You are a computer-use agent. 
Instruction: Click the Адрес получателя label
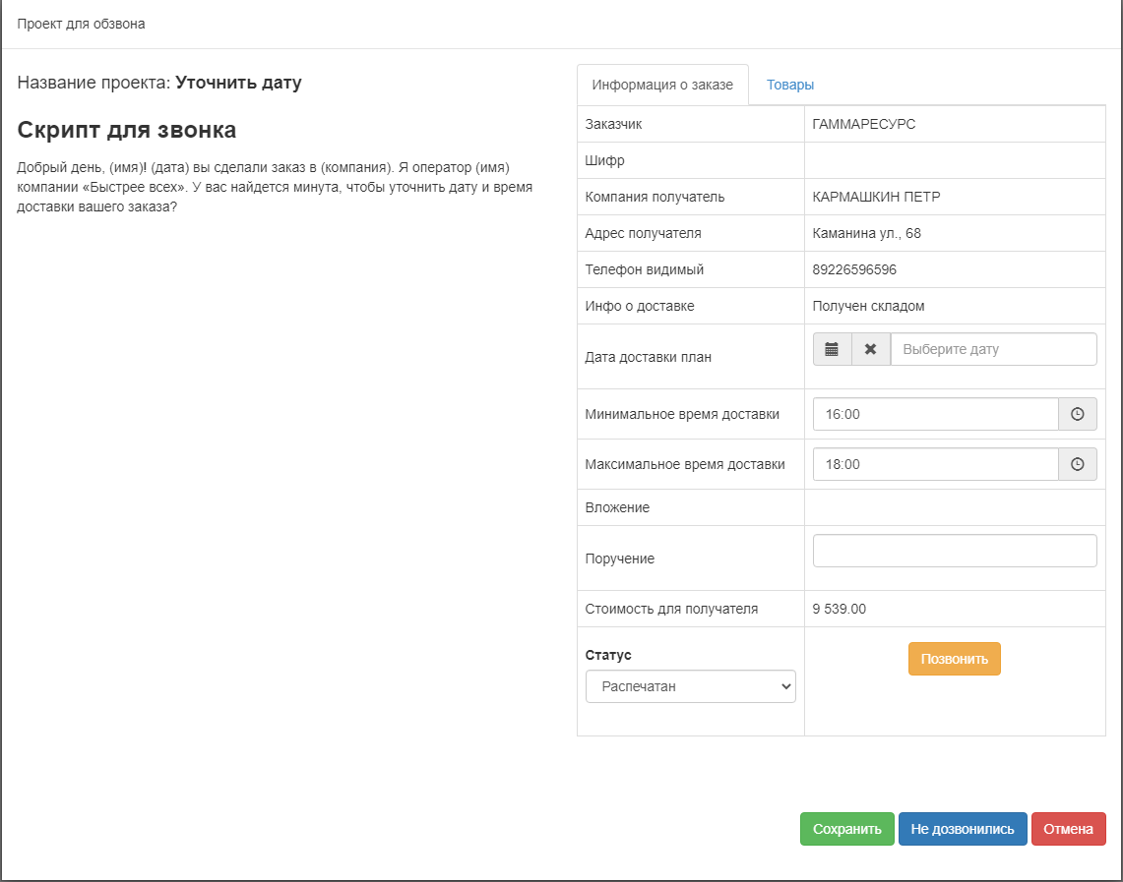643,233
